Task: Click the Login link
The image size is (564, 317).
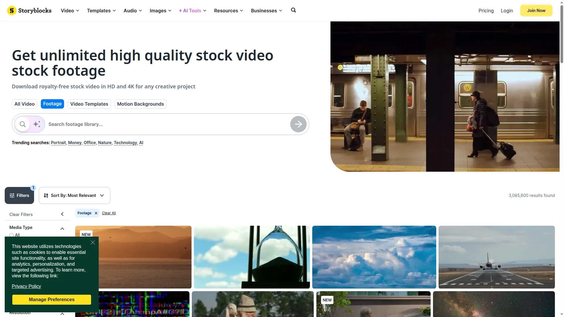Action: click(x=507, y=11)
